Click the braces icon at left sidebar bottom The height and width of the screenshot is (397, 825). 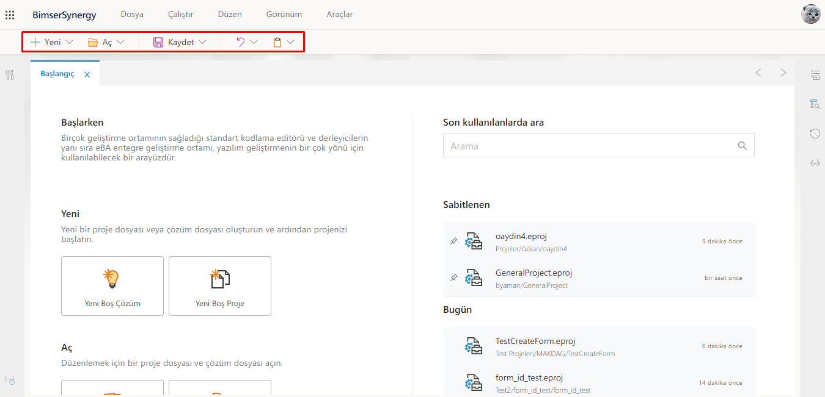[10, 379]
